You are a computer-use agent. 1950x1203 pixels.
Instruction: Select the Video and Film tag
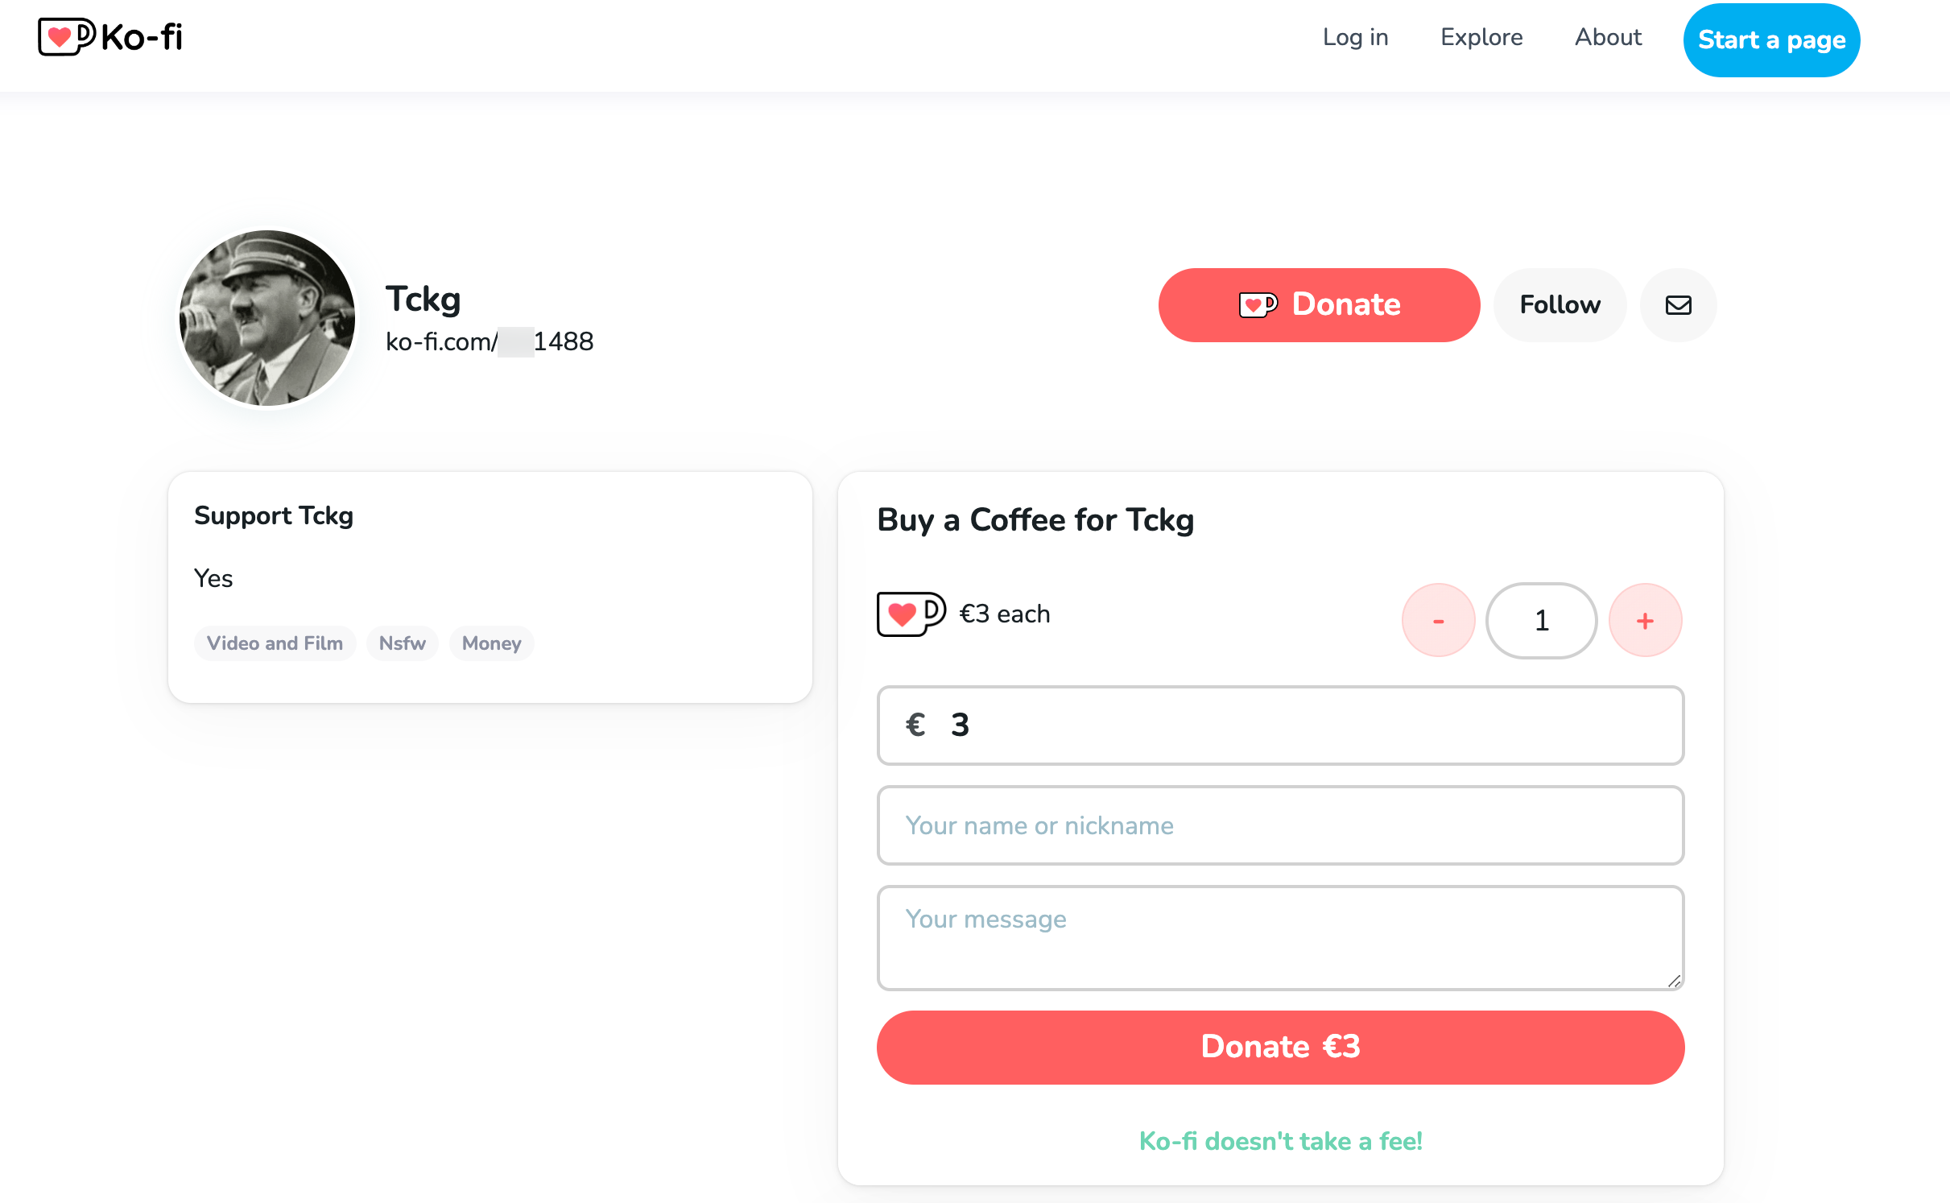(275, 643)
